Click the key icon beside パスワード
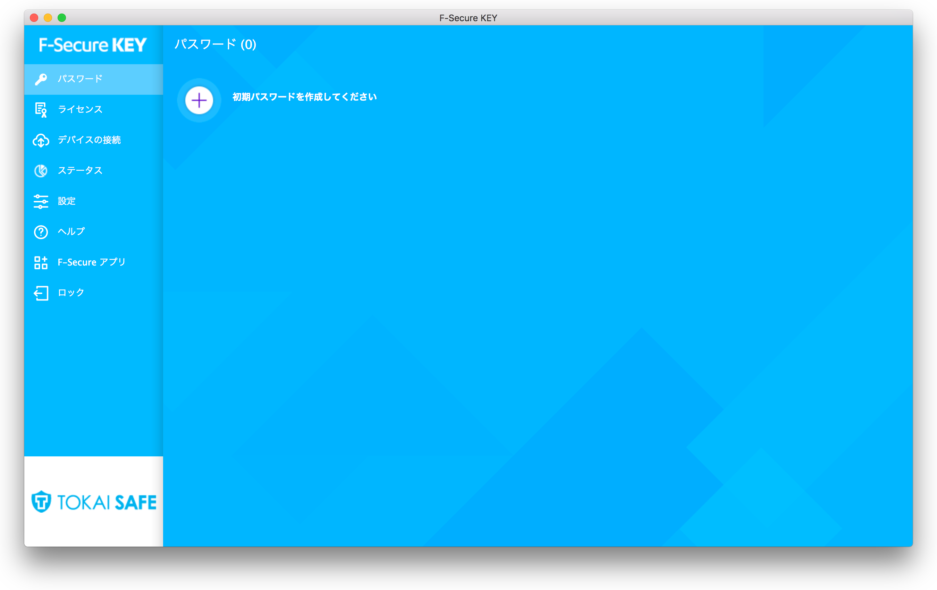 tap(41, 79)
